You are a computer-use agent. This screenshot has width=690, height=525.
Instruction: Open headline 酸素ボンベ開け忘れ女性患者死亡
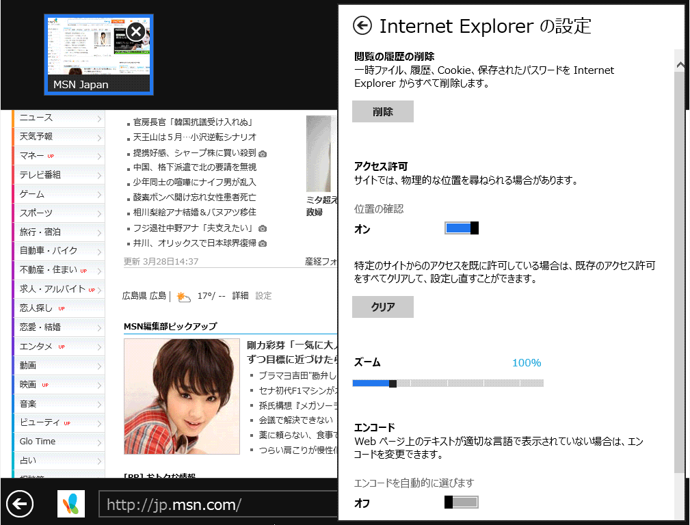(194, 197)
